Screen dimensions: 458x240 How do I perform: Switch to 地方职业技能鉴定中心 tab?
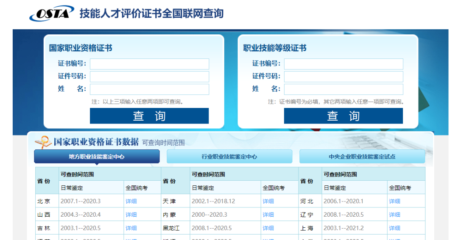[x=97, y=157]
